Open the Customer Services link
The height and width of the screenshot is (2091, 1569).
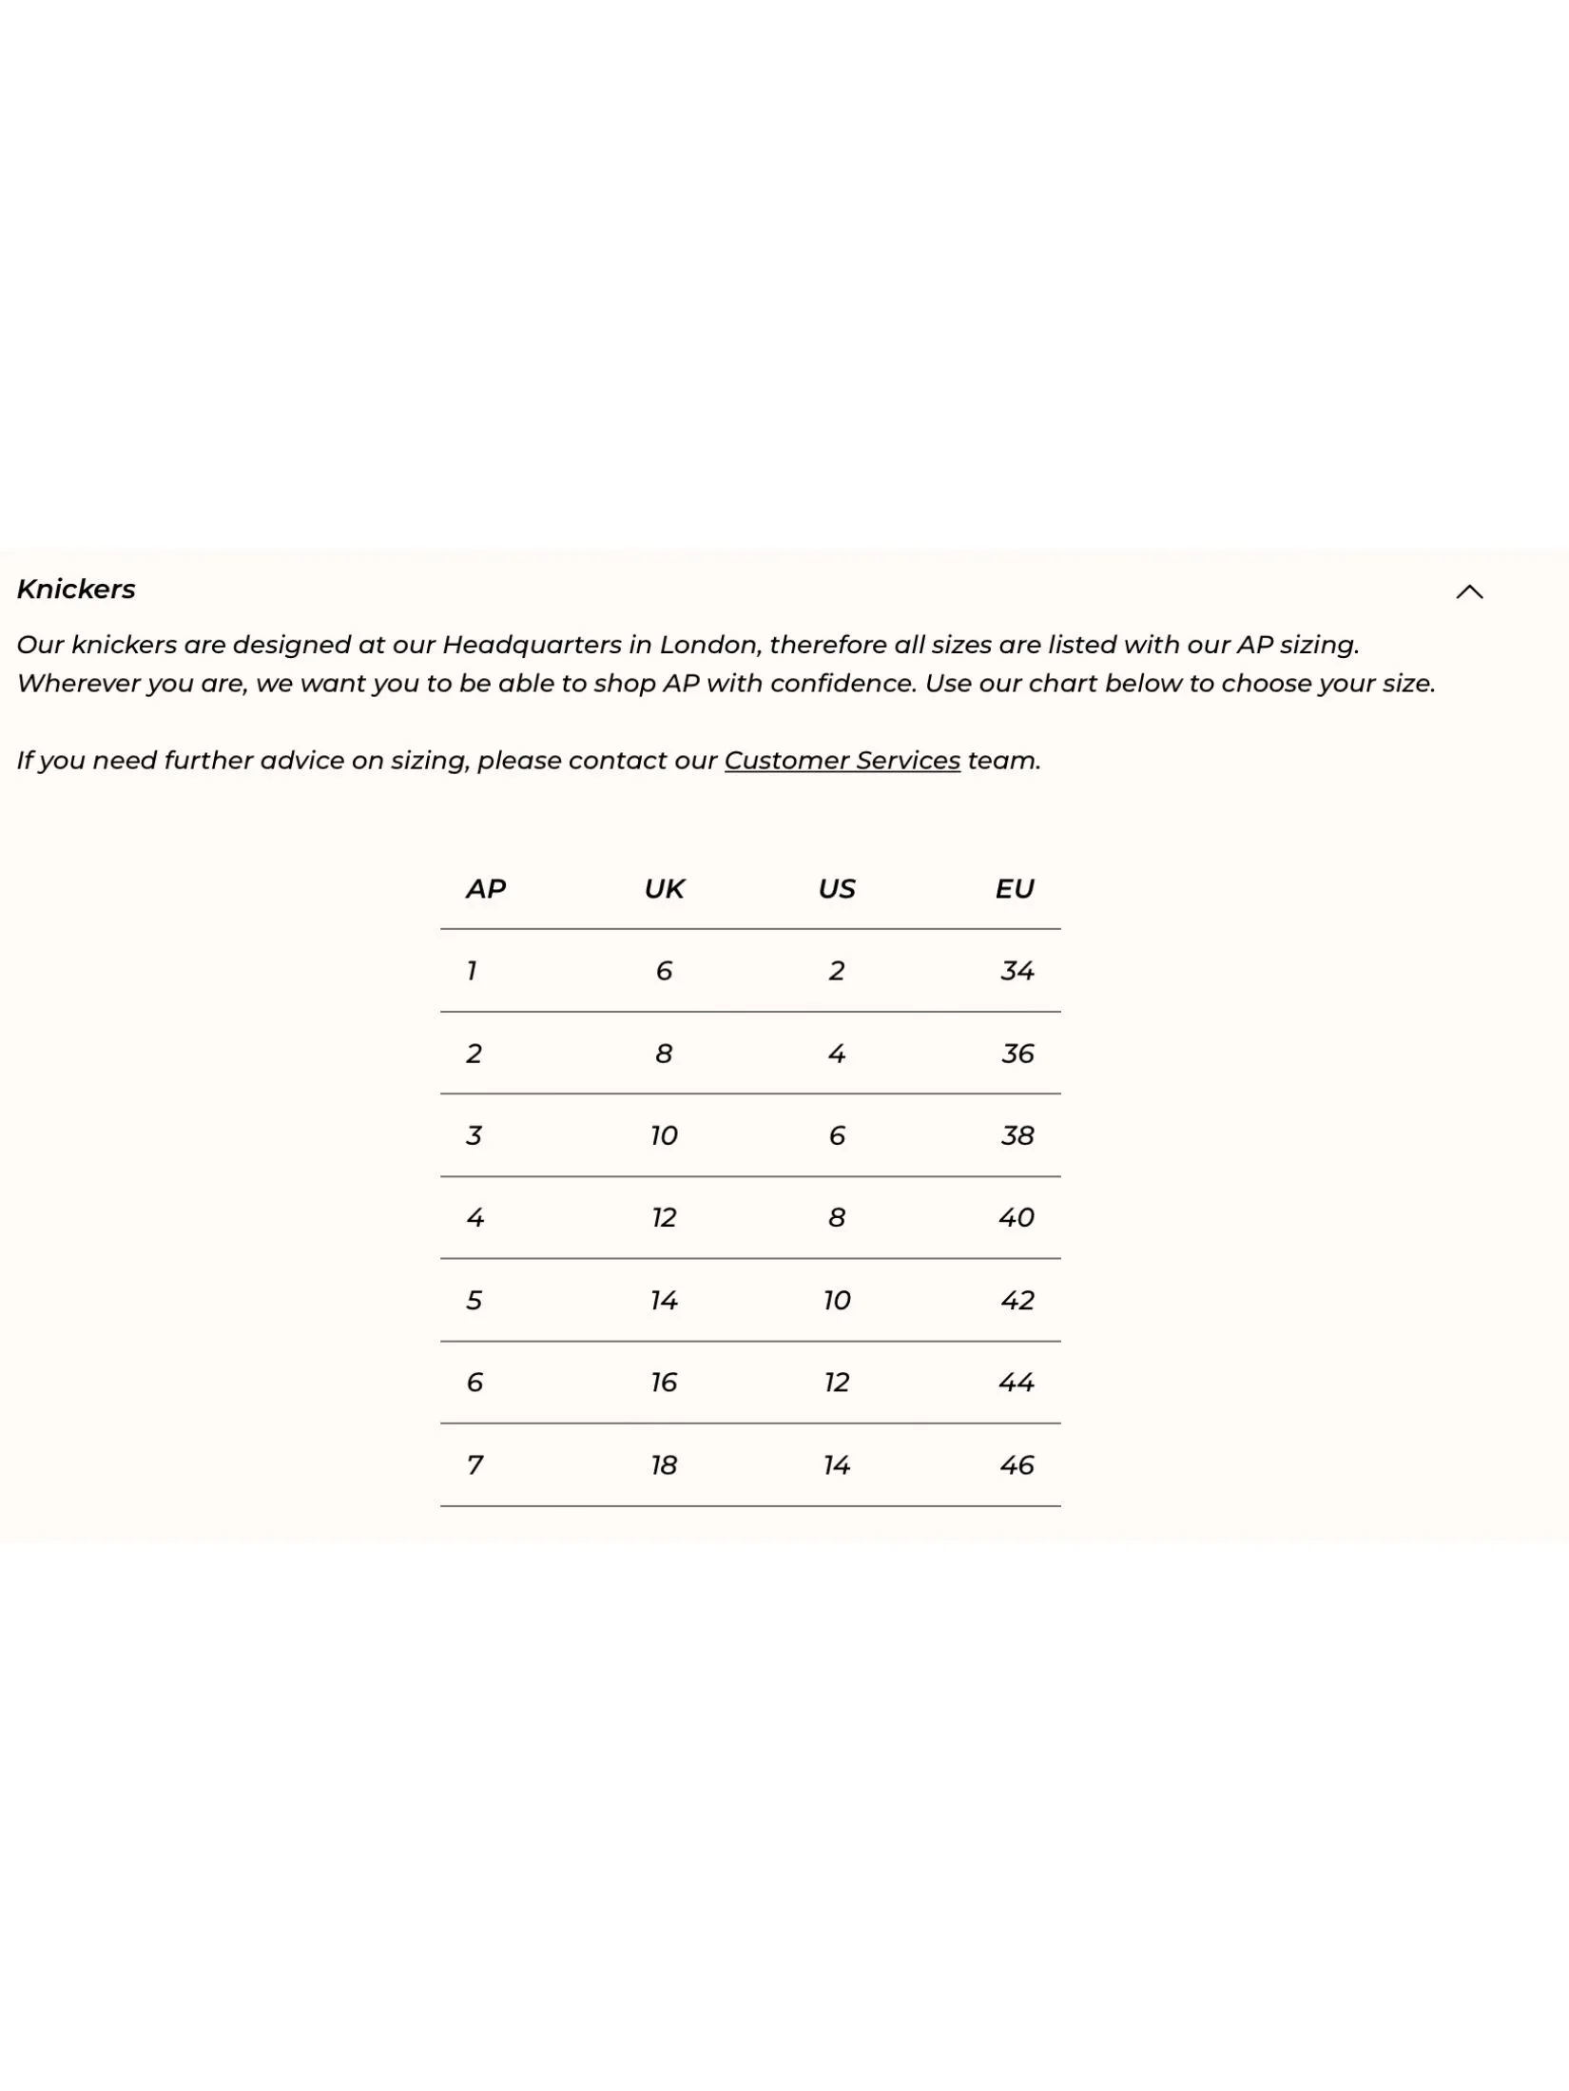click(x=842, y=761)
